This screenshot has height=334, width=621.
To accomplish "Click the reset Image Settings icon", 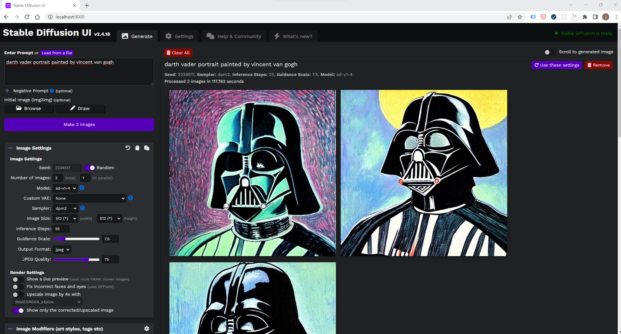I will pyautogui.click(x=128, y=148).
